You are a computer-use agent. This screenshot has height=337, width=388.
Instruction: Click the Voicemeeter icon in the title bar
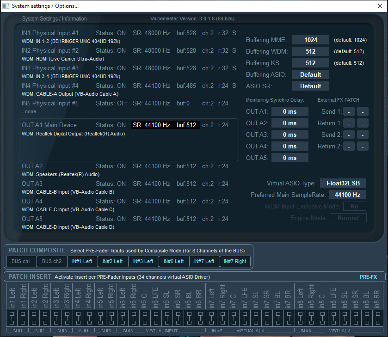tap(6, 6)
